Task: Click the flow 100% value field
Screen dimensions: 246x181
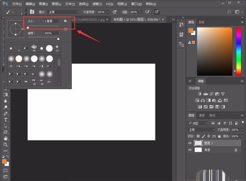Action: click(x=134, y=12)
